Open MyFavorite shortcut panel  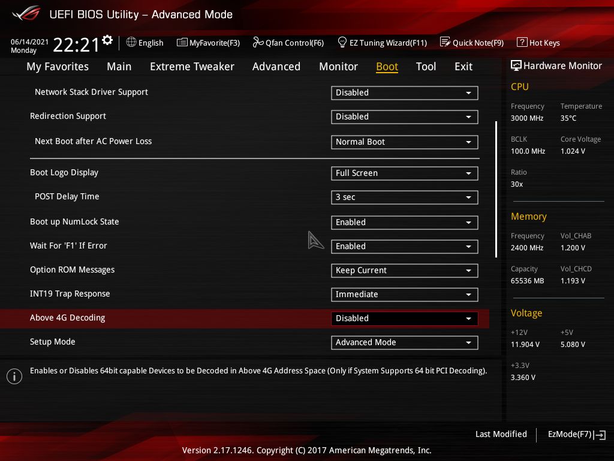[208, 43]
